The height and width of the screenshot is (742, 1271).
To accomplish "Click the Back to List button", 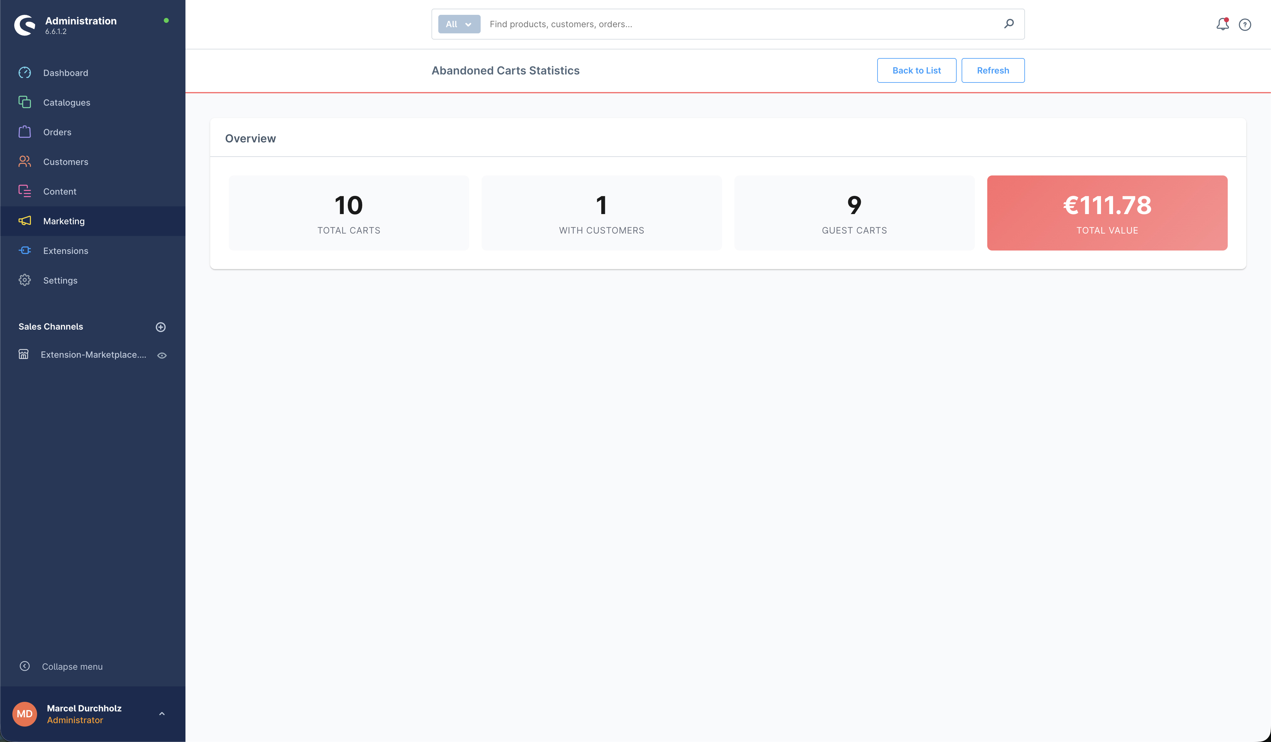I will coord(916,70).
